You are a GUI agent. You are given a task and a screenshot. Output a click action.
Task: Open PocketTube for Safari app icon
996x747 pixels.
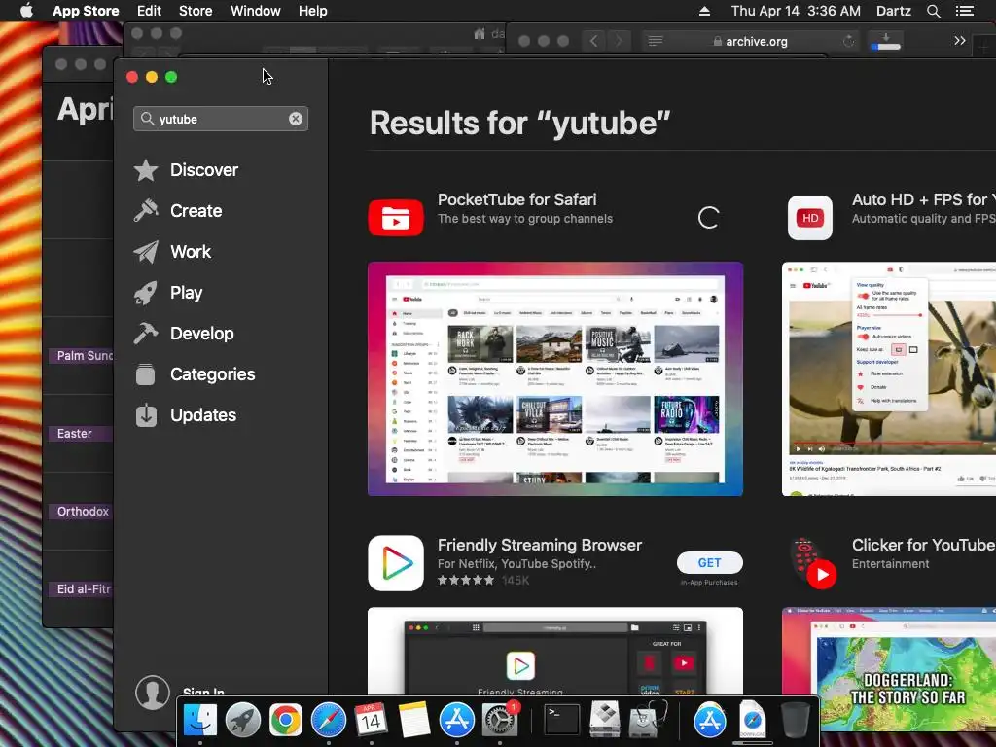396,218
